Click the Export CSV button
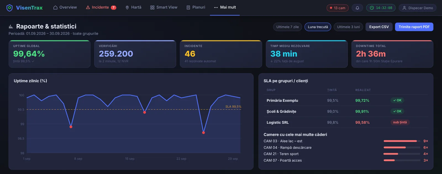The height and width of the screenshot is (174, 442). click(x=379, y=27)
